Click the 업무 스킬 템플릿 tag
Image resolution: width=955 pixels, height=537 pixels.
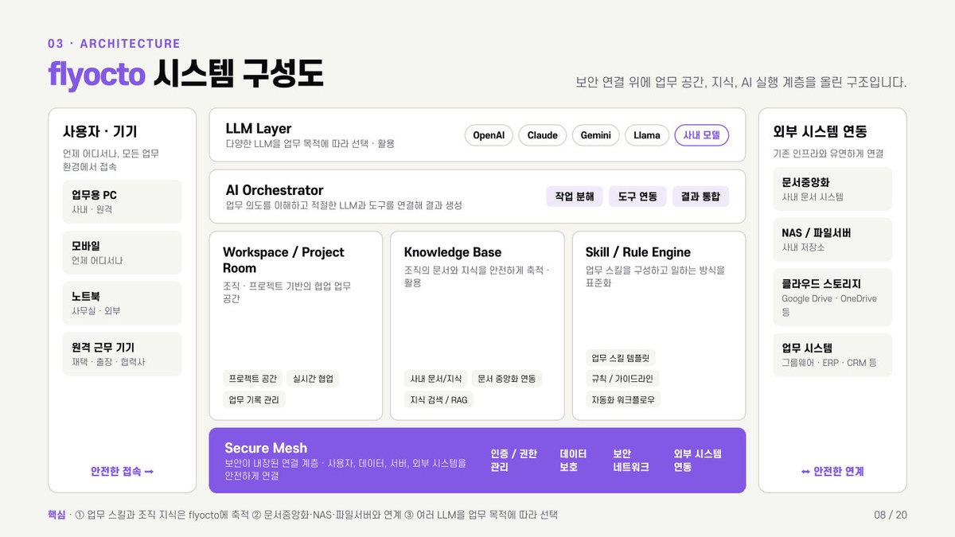620,358
